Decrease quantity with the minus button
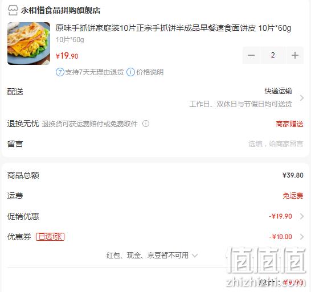The height and width of the screenshot is (292, 311). [x=251, y=55]
